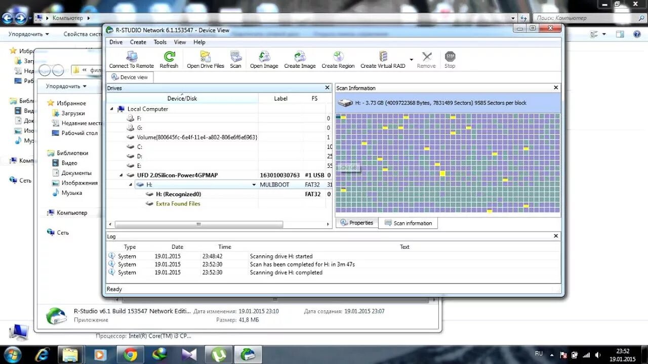Image resolution: width=648 pixels, height=364 pixels.
Task: Switch to the Properties tab
Action: pyautogui.click(x=357, y=223)
